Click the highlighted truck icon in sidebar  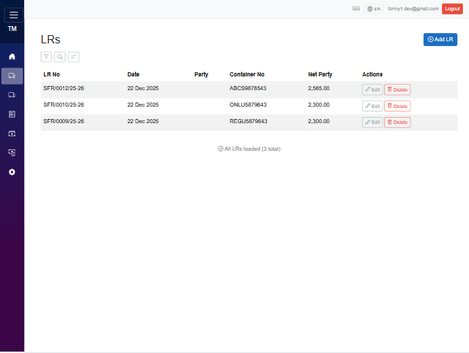(x=12, y=76)
